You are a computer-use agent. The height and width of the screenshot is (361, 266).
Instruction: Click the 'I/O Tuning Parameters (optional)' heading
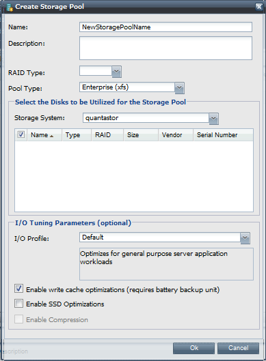73,223
